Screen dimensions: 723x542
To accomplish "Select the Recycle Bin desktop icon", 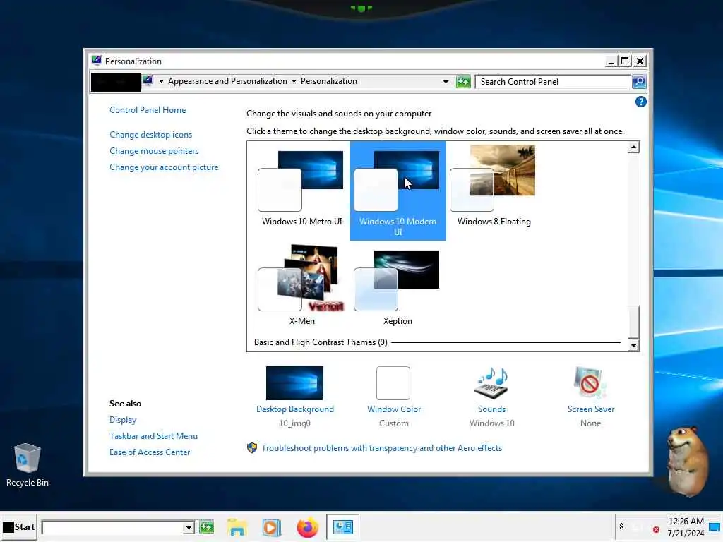I will [x=28, y=464].
